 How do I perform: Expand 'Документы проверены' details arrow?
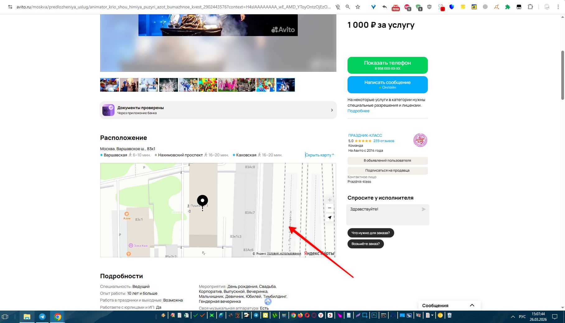click(x=332, y=110)
